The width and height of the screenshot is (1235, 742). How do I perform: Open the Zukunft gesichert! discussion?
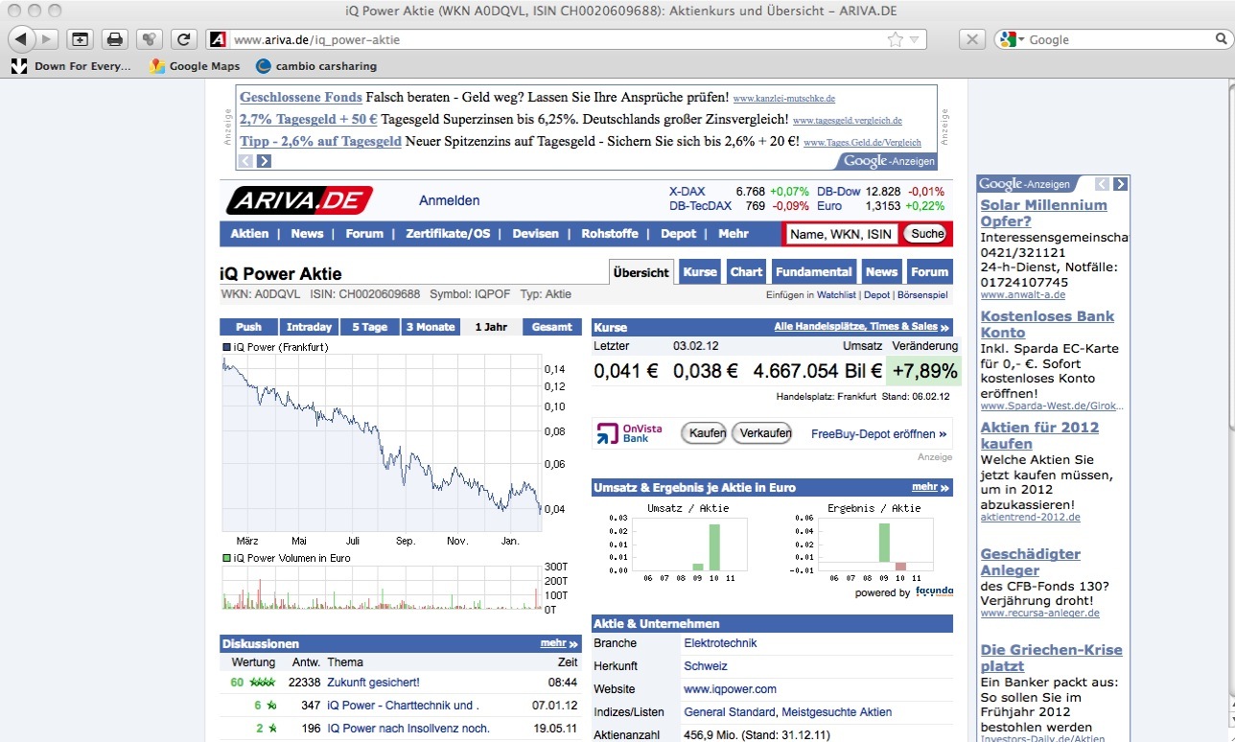click(373, 683)
